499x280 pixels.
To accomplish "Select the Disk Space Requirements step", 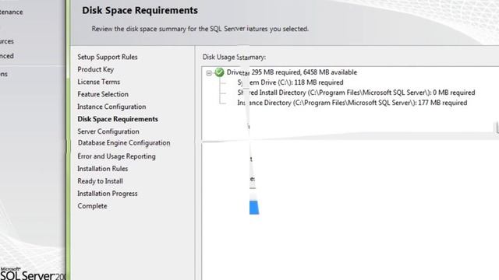I will [118, 119].
